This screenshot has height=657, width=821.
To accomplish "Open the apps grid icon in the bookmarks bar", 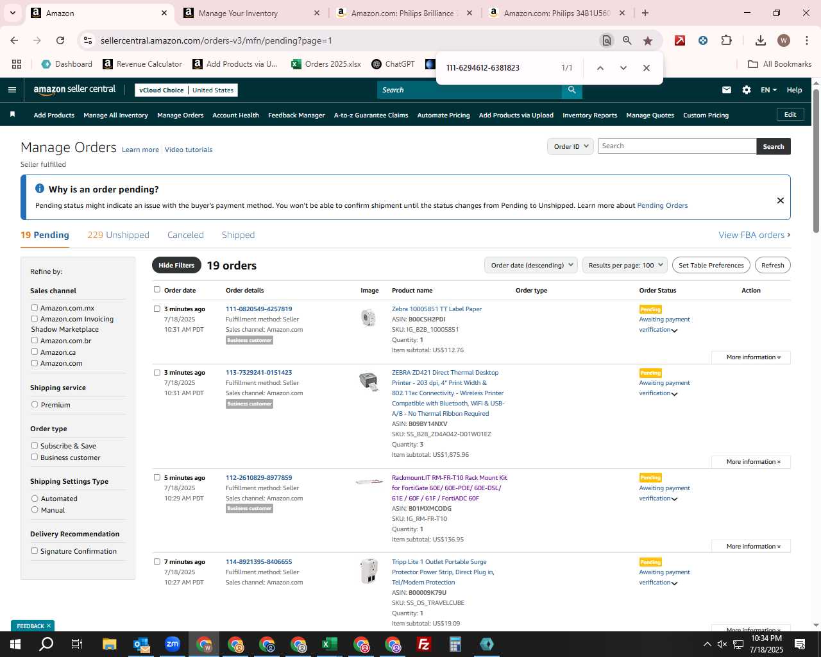I will click(17, 64).
